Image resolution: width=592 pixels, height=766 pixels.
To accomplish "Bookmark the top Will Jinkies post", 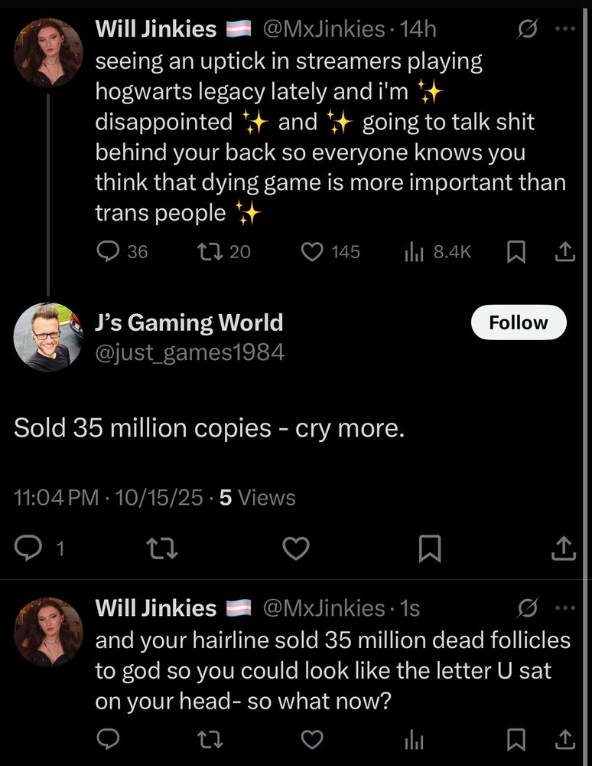I will click(516, 251).
